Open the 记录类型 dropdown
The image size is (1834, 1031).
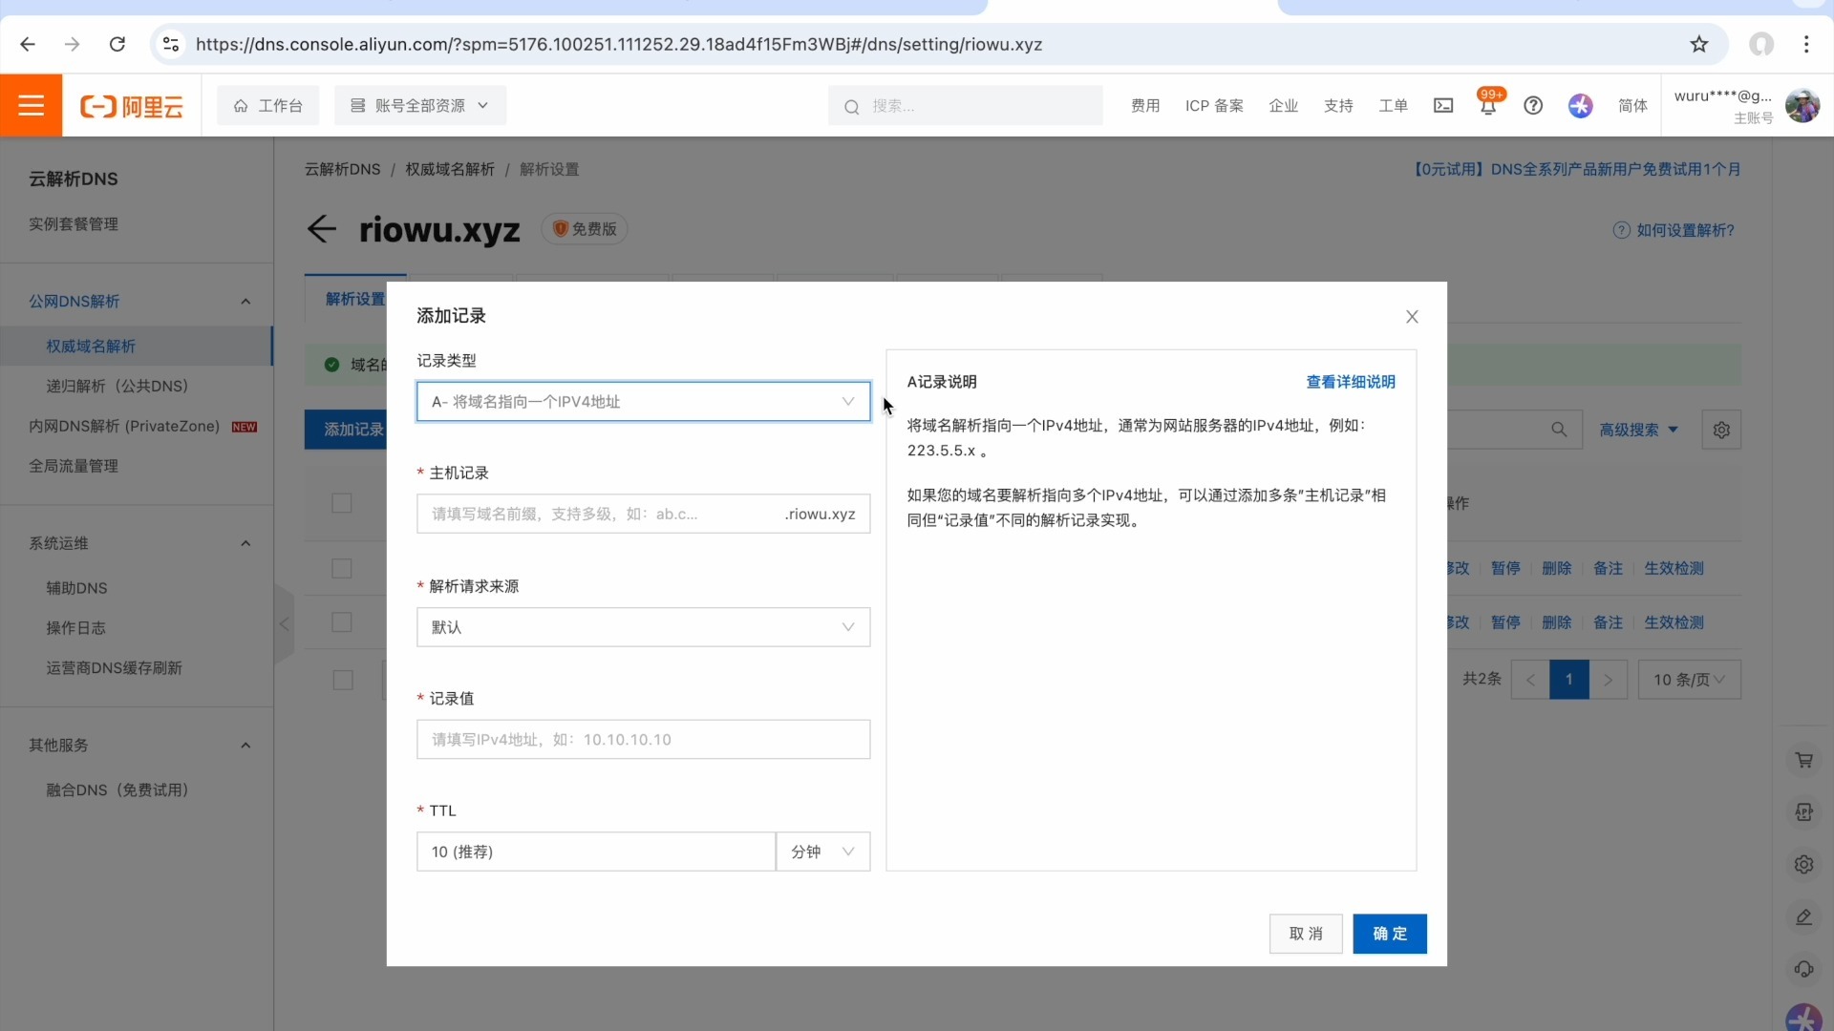[x=643, y=402]
